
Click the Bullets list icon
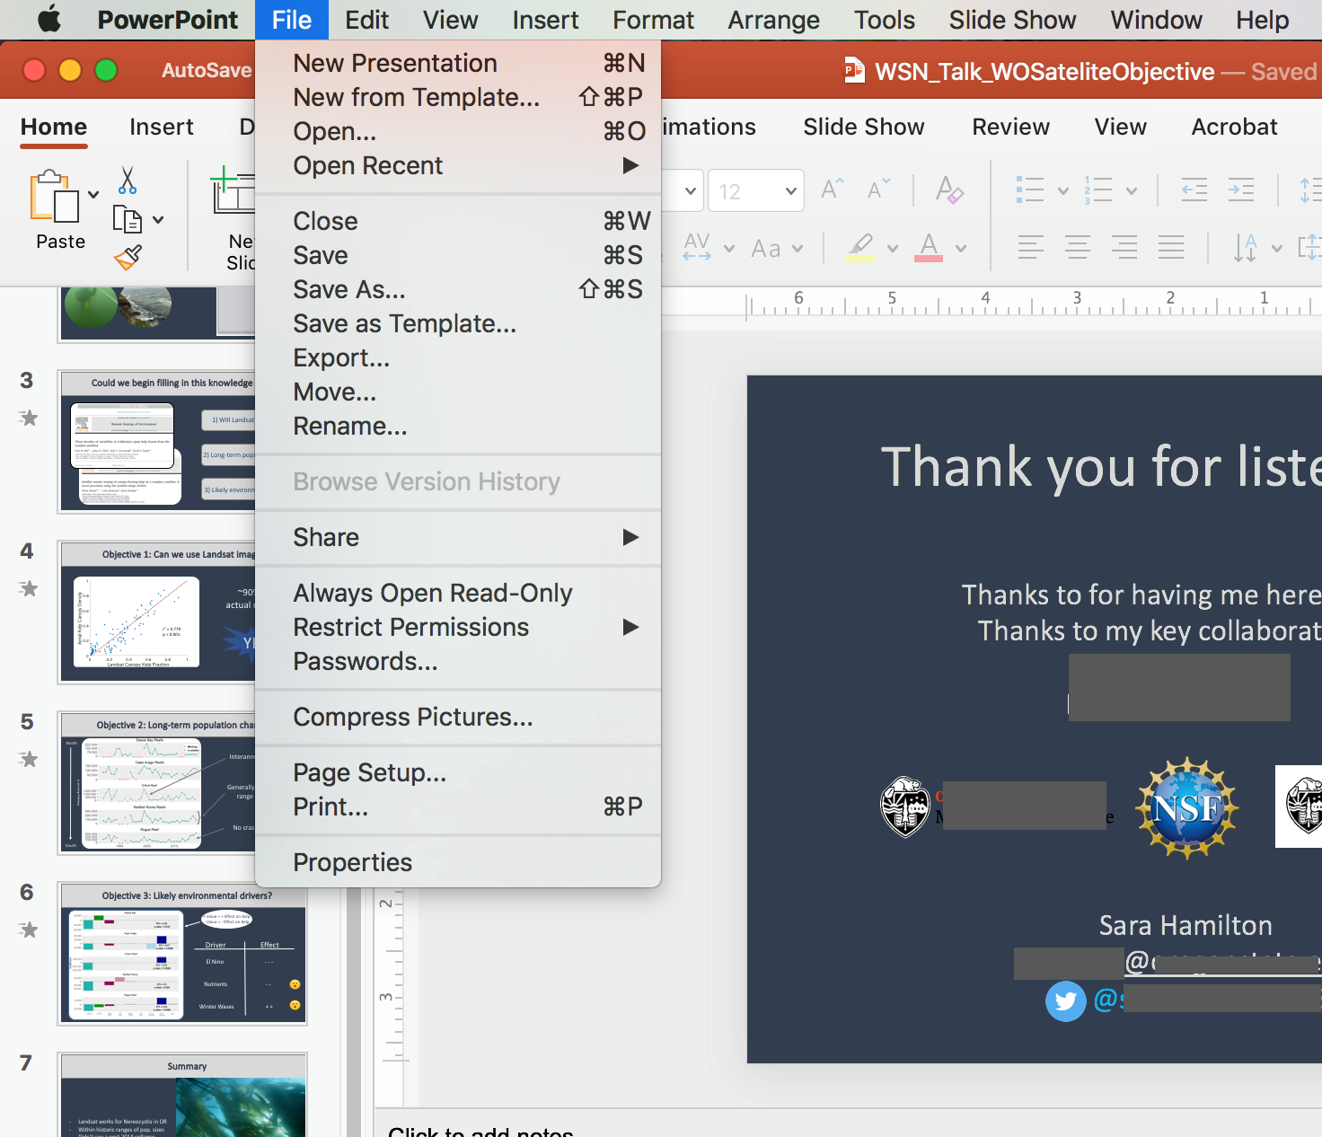[1029, 189]
